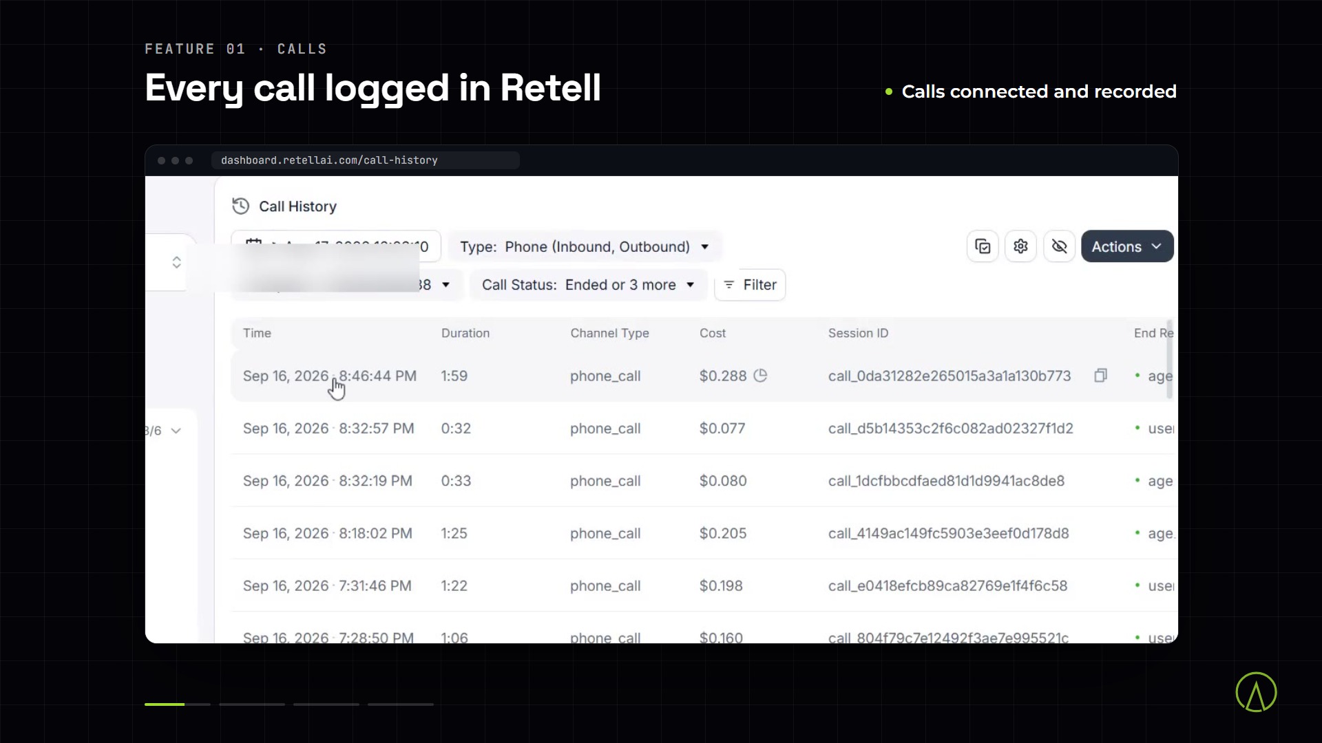Open call row Sep 16, 2026 8:32:19 PM

click(x=701, y=480)
